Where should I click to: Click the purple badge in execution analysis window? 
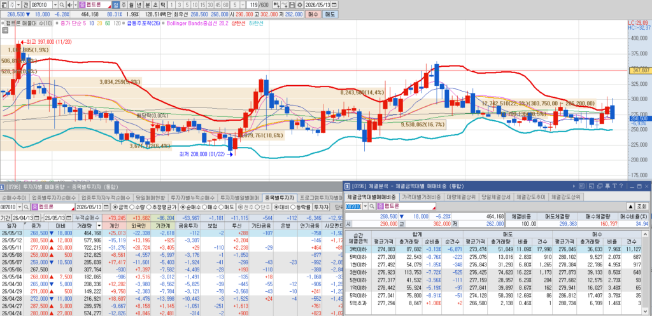pos(380,207)
